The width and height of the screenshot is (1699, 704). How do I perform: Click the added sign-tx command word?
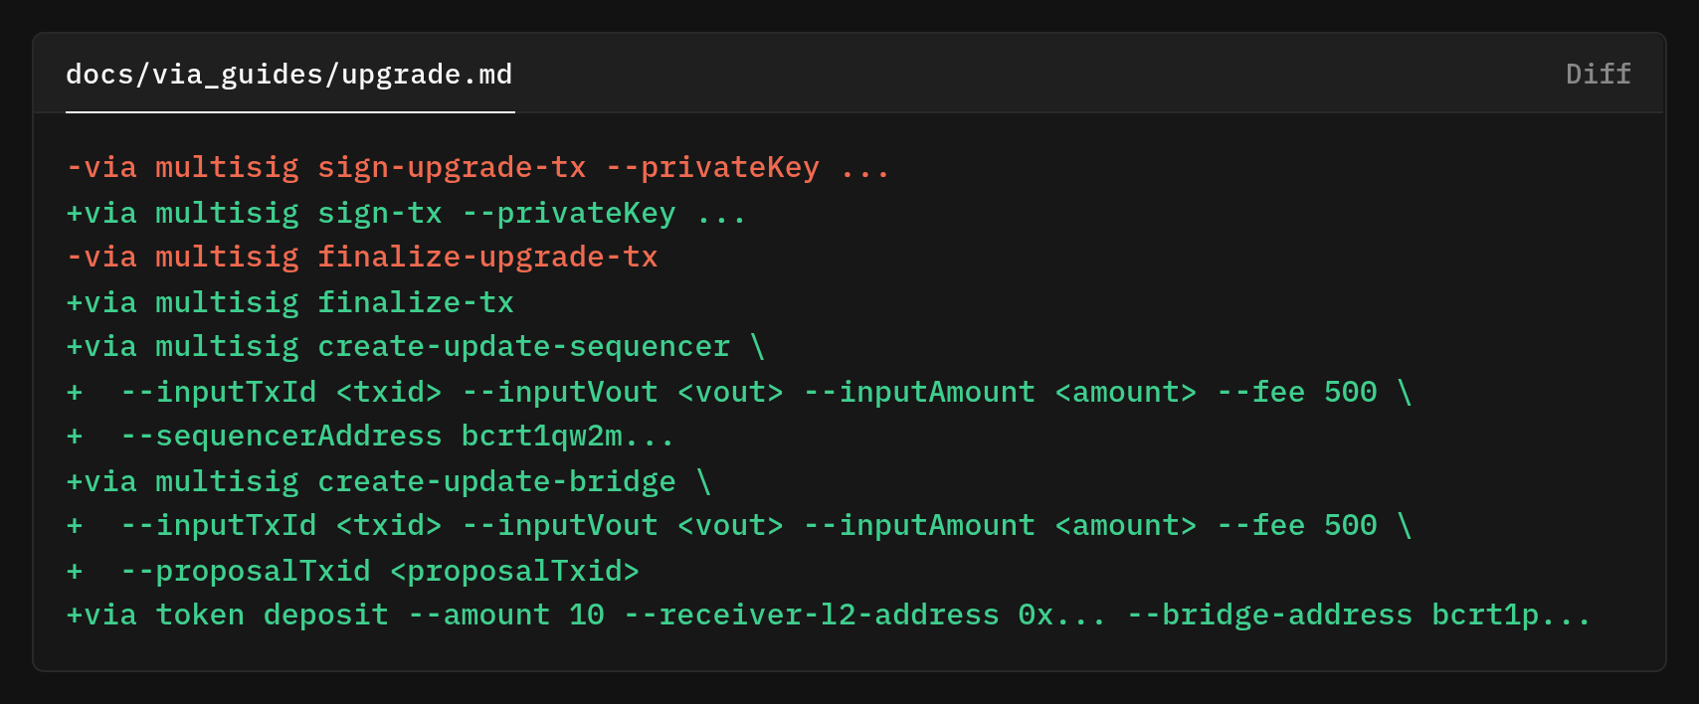379,213
